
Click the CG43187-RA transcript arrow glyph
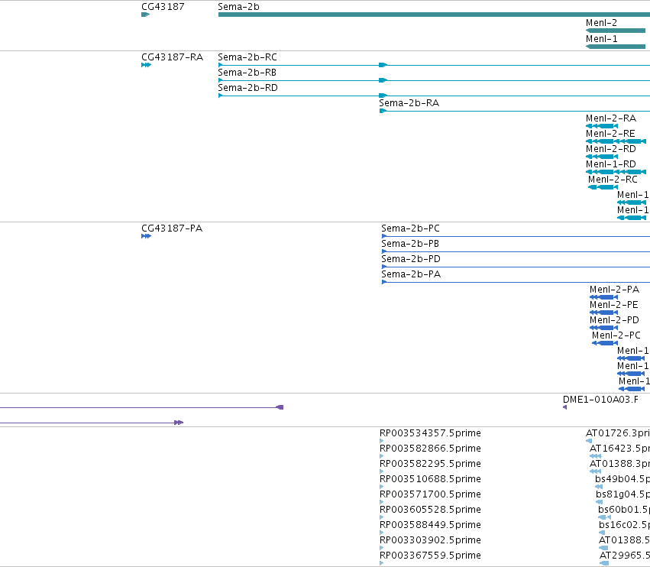click(146, 65)
